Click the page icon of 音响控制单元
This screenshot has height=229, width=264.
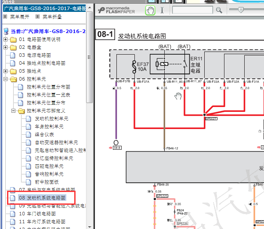29,174
